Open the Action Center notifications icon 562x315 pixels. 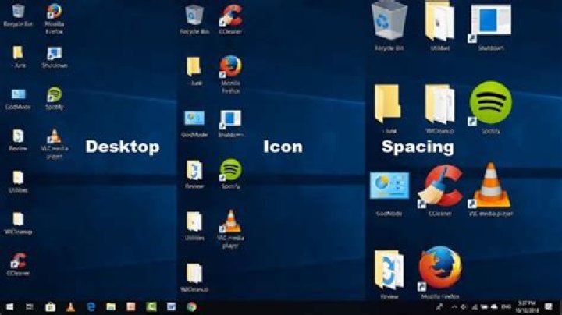[548, 307]
